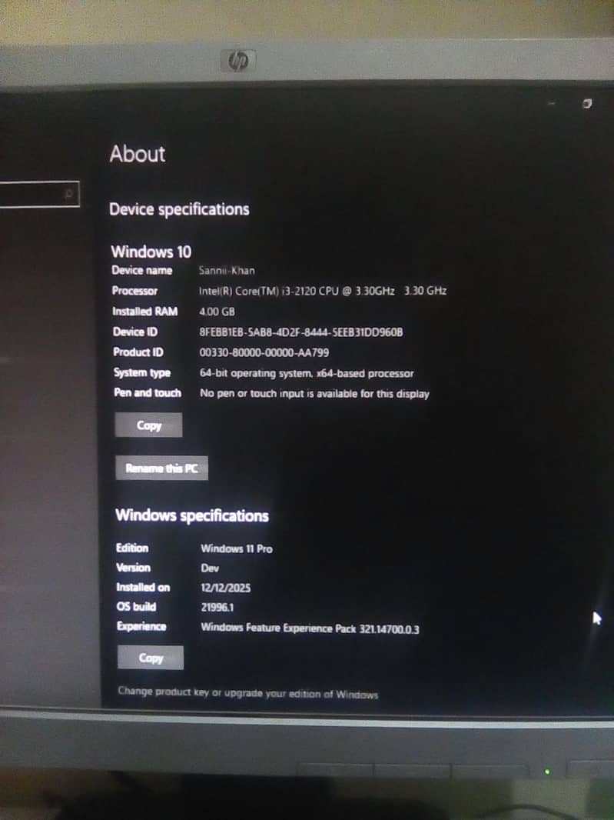Click the restore window icon
The image size is (614, 820).
point(587,104)
